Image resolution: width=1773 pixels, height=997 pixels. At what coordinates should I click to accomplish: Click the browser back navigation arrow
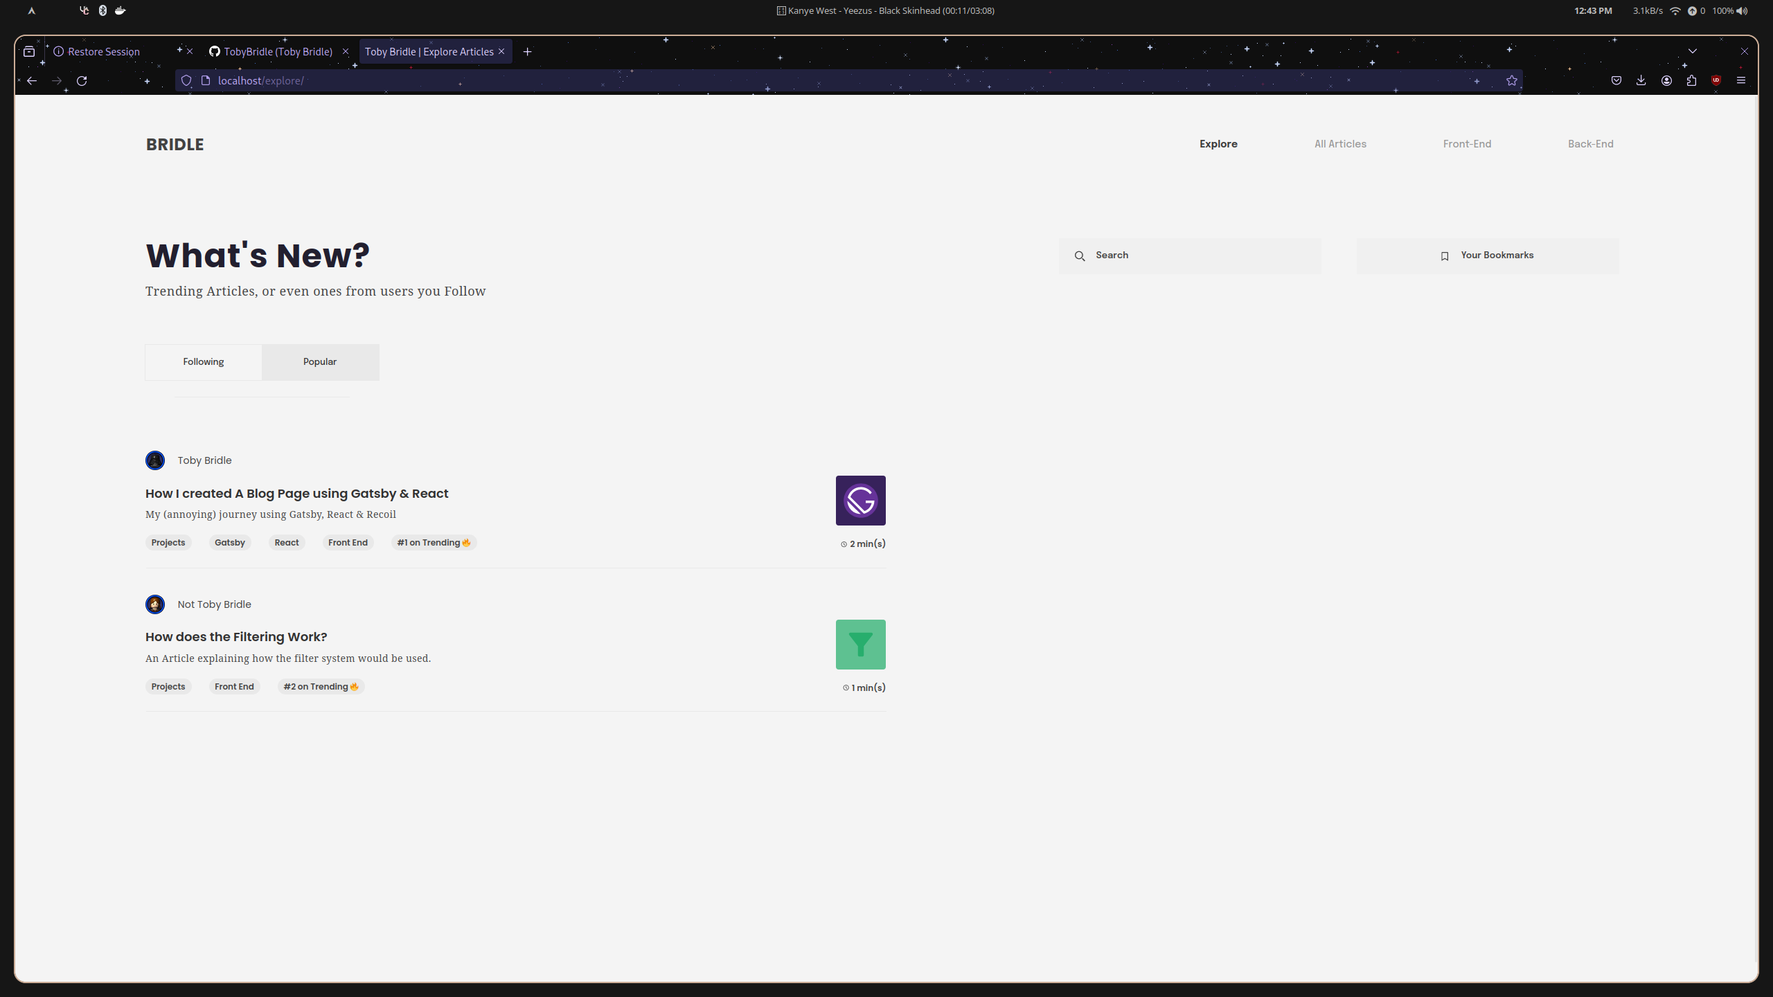32,80
